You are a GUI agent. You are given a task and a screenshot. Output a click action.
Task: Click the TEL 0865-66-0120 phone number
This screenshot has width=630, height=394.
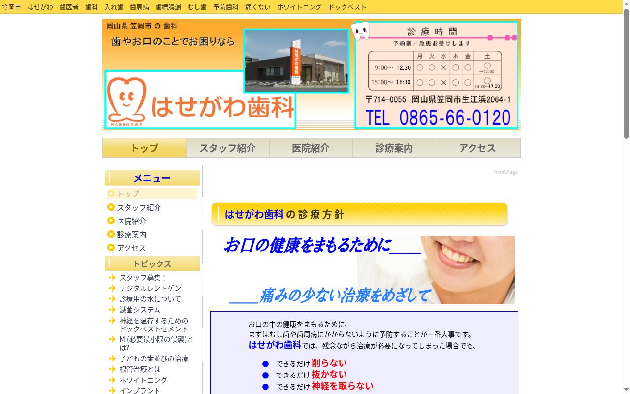coord(438,118)
